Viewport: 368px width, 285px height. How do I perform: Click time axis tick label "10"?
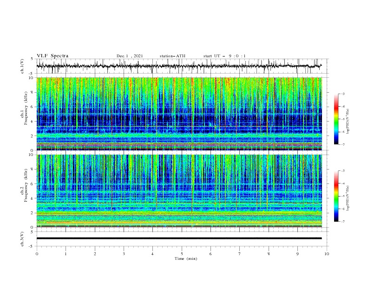[327, 254]
